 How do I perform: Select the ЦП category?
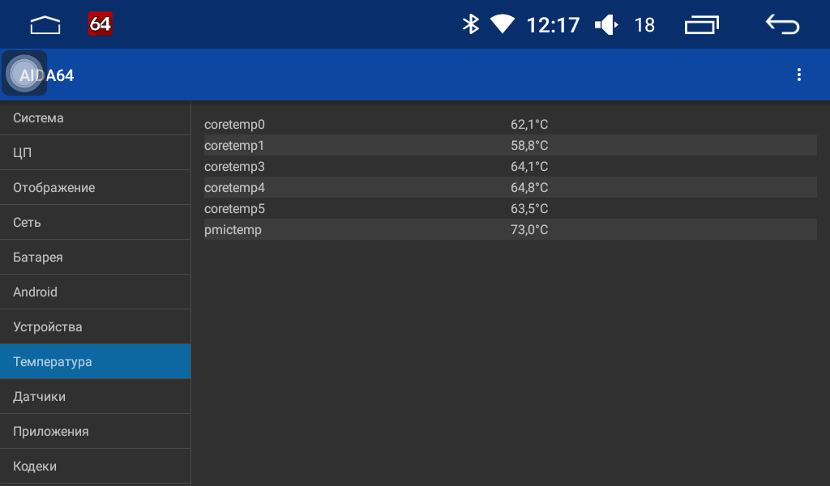[x=95, y=153]
